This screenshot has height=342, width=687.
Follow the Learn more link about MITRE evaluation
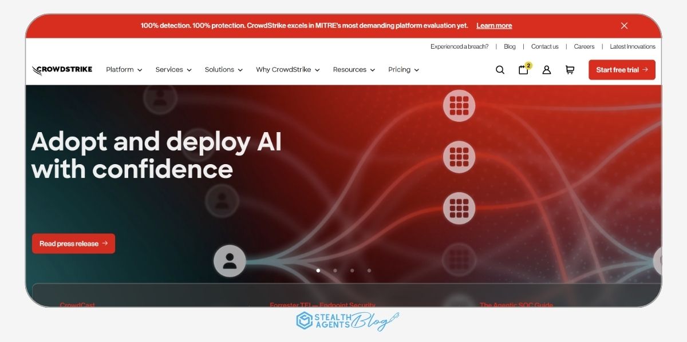click(493, 25)
